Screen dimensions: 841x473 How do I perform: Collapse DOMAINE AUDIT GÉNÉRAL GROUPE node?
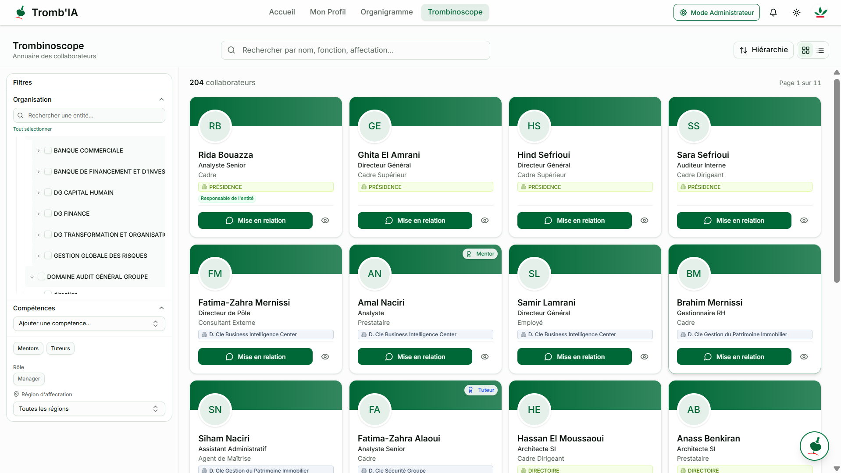pos(32,277)
